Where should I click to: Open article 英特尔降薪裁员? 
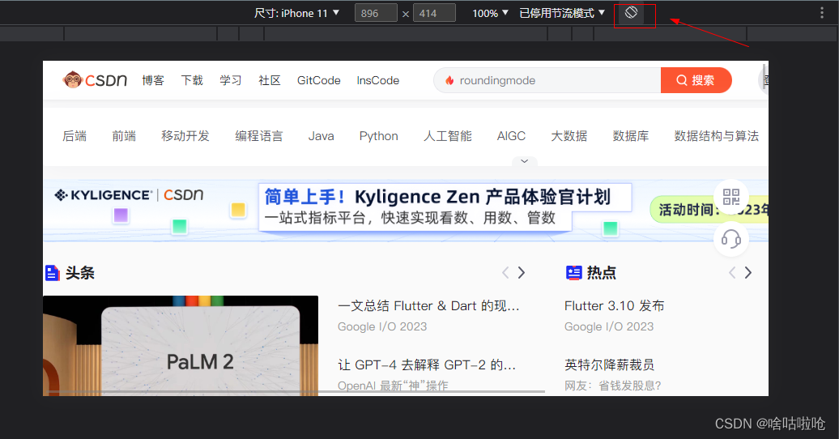pos(610,365)
